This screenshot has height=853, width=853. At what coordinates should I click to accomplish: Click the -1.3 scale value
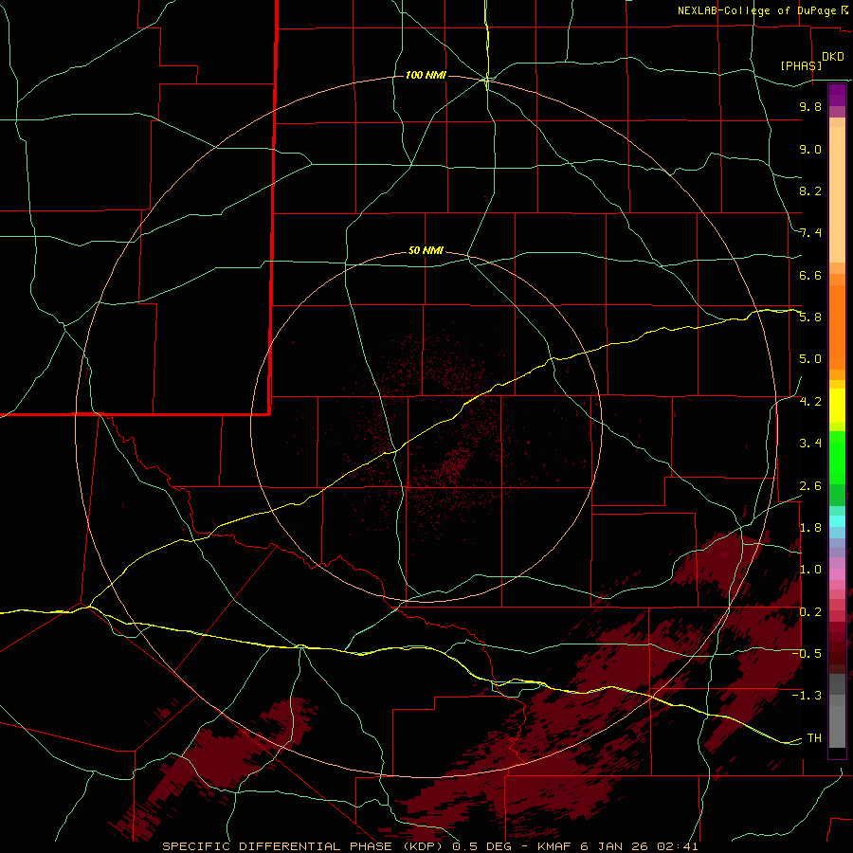point(807,696)
